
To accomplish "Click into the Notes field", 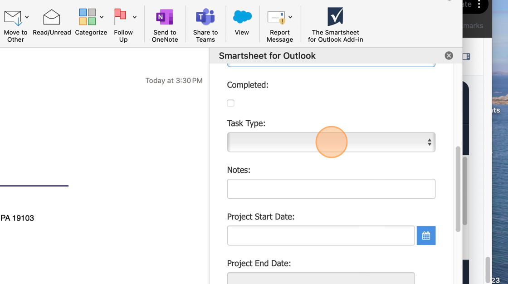I will click(x=331, y=189).
